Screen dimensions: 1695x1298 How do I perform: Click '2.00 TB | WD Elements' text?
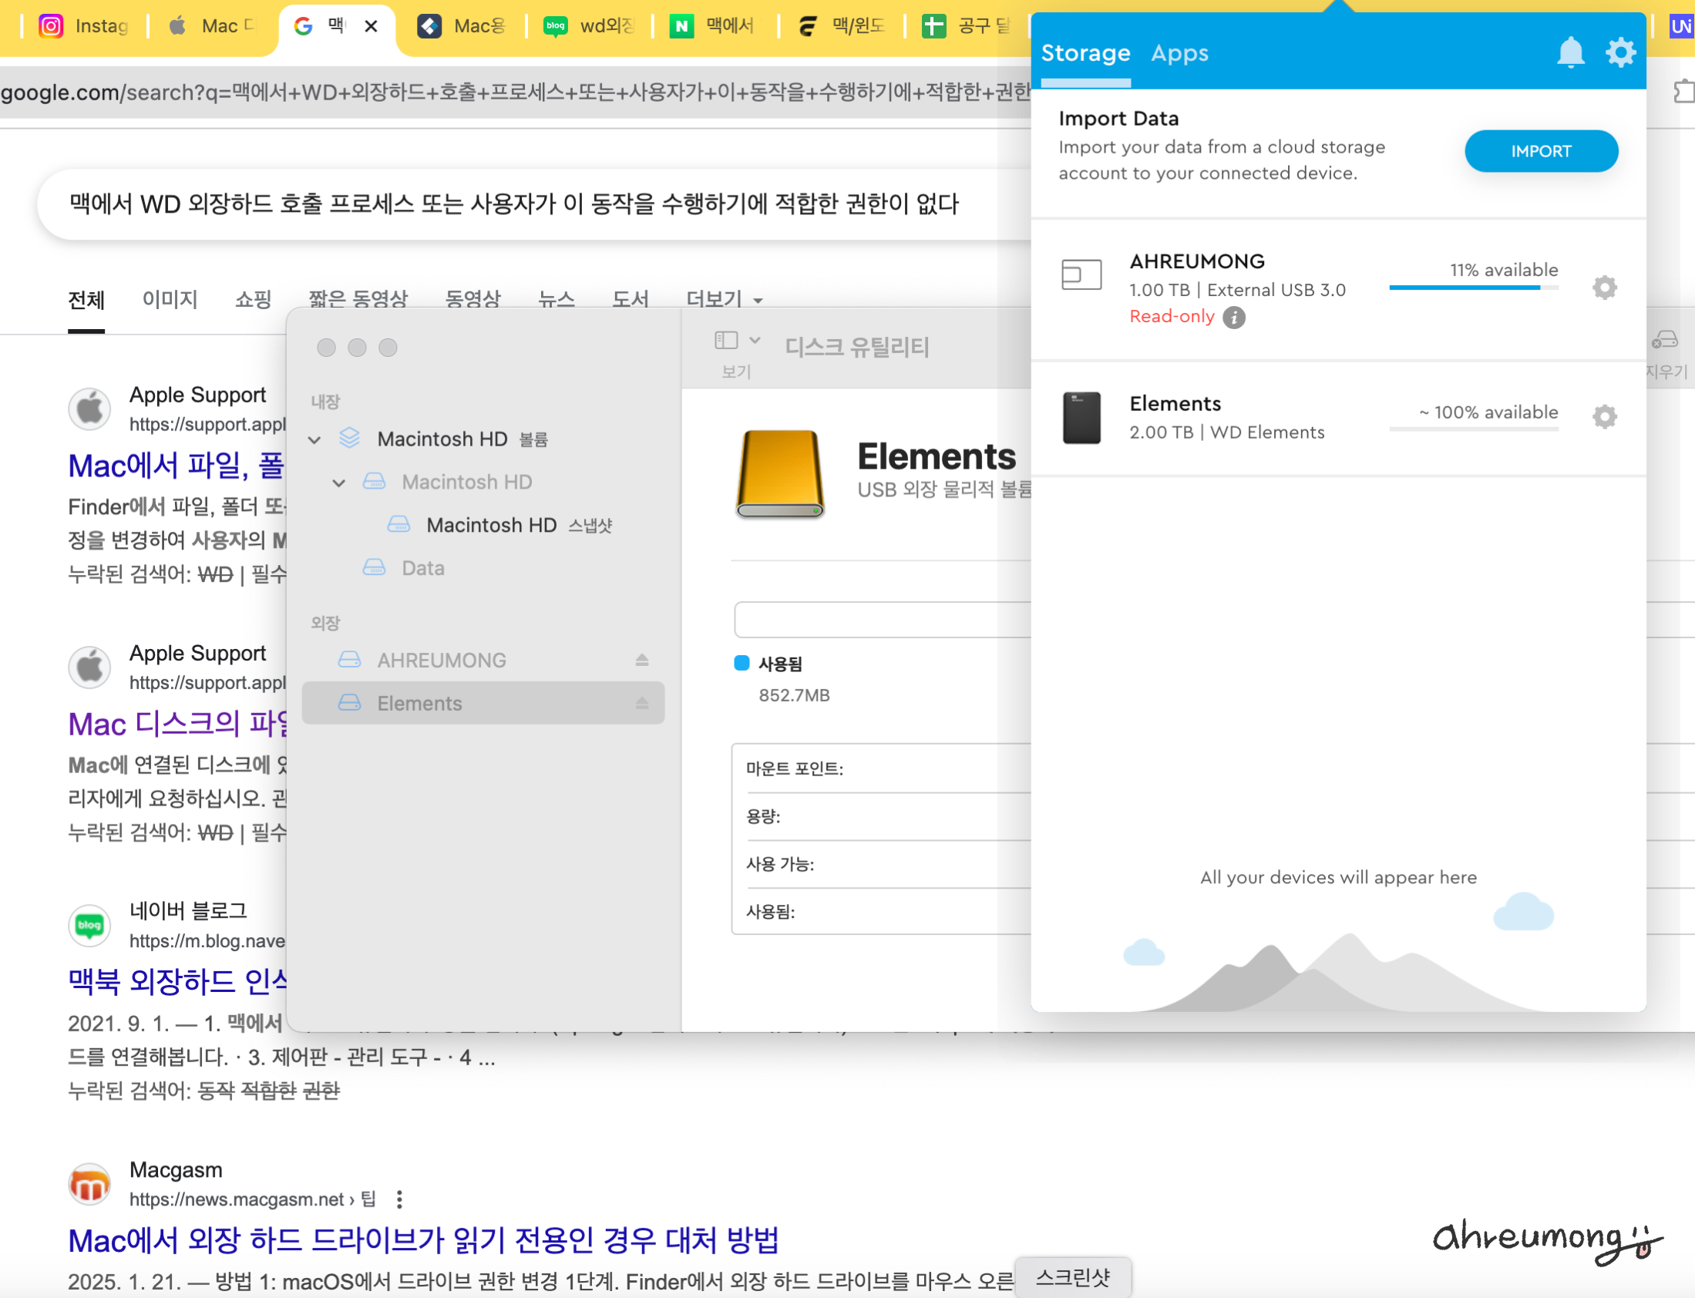point(1227,432)
